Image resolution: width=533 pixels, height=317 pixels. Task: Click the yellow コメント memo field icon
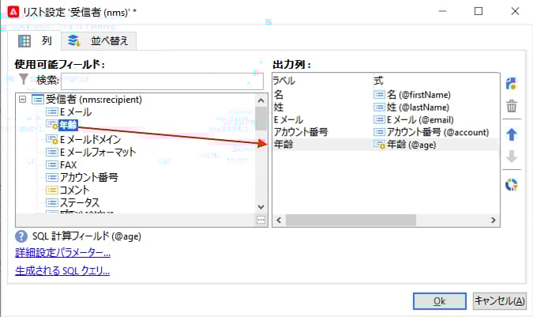52,190
